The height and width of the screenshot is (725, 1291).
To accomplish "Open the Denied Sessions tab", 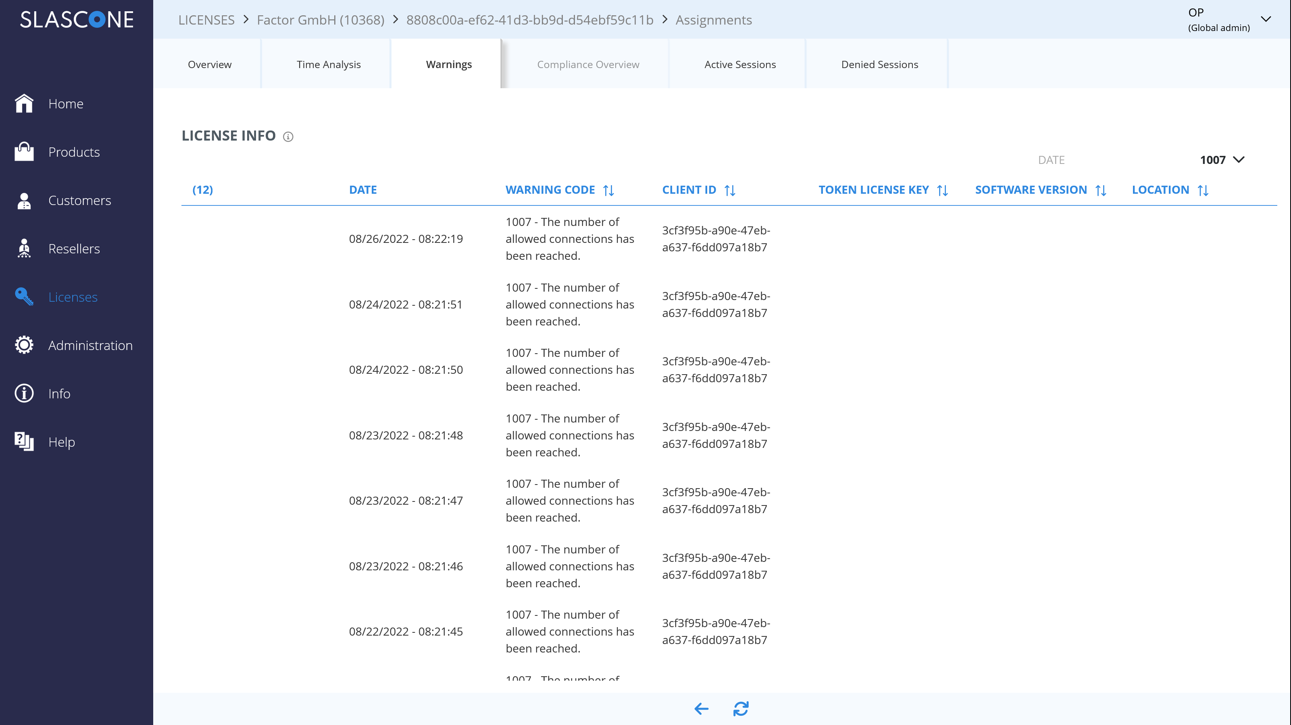I will coord(879,64).
